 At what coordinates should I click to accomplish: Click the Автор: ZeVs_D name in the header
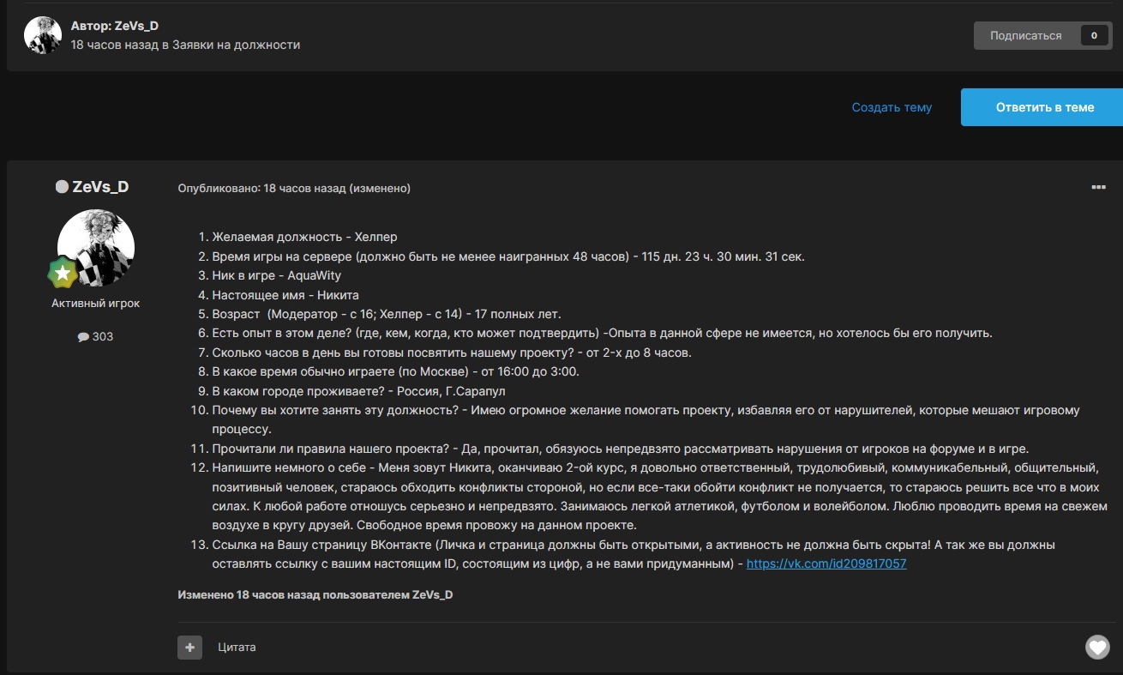point(136,26)
